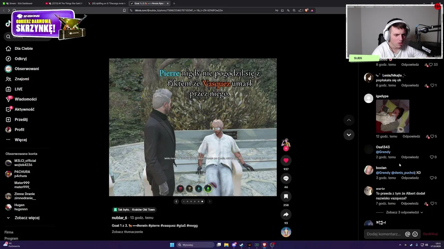Click the browser address bar URL
The width and height of the screenshot is (444, 249).
(179, 10)
